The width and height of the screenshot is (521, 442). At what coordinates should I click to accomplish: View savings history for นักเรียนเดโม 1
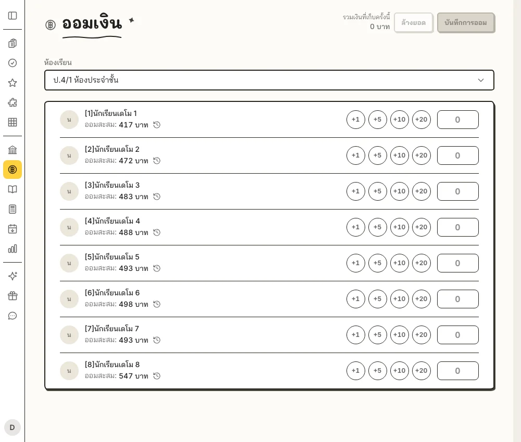point(157,125)
